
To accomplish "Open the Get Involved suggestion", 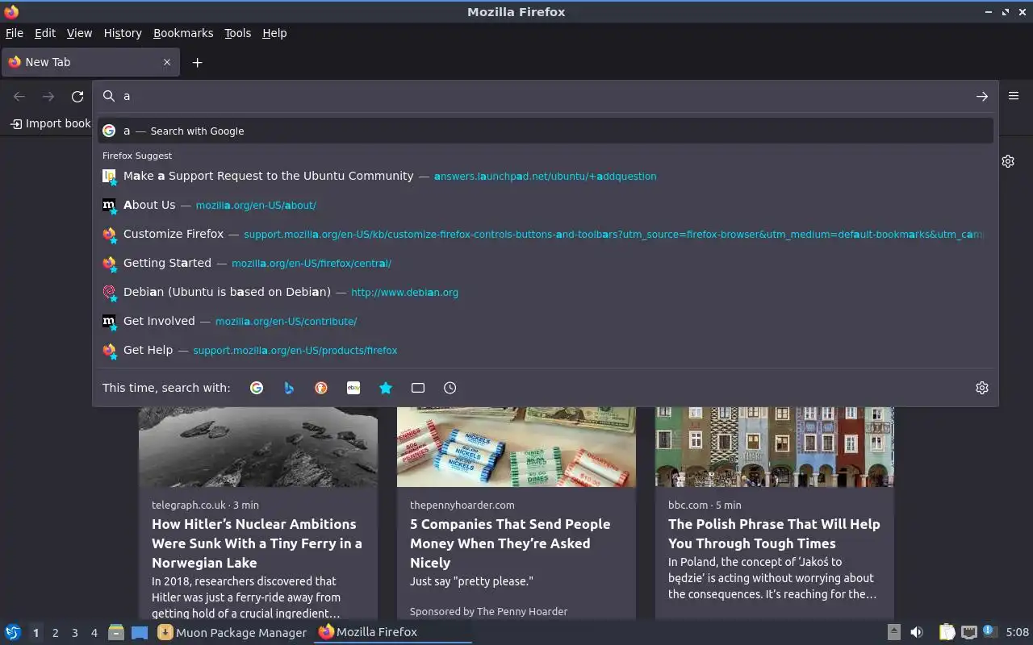I will pyautogui.click(x=546, y=321).
